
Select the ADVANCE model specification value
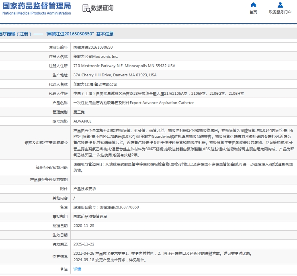point(82,121)
